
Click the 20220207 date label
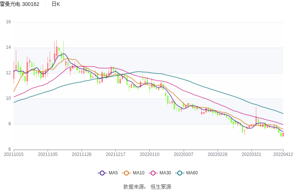[x=183, y=154]
